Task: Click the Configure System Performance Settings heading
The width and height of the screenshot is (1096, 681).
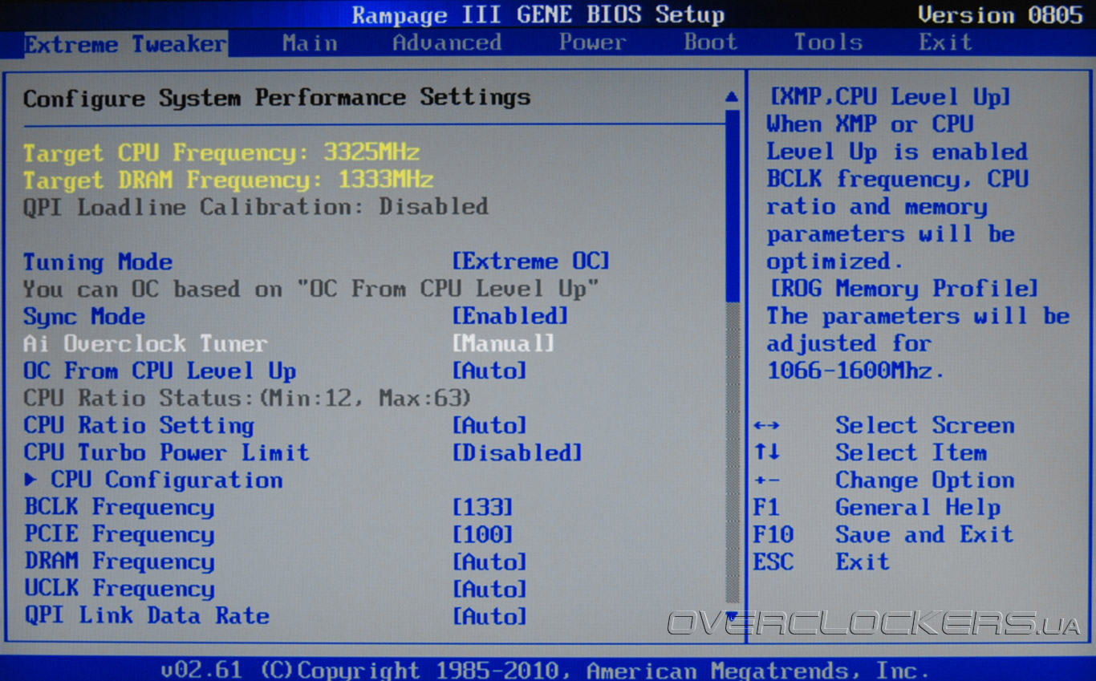Action: pyautogui.click(x=277, y=98)
